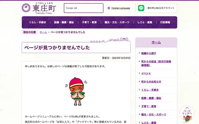
Task: Click the Google search input field
Action: tap(83, 8)
